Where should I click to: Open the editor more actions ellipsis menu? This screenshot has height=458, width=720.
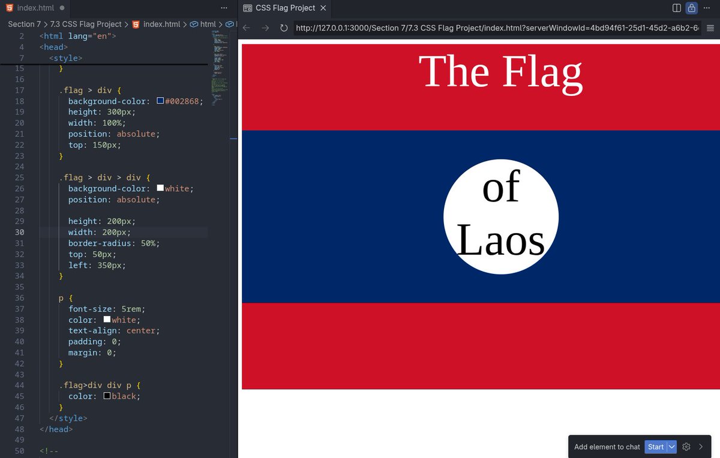[224, 7]
